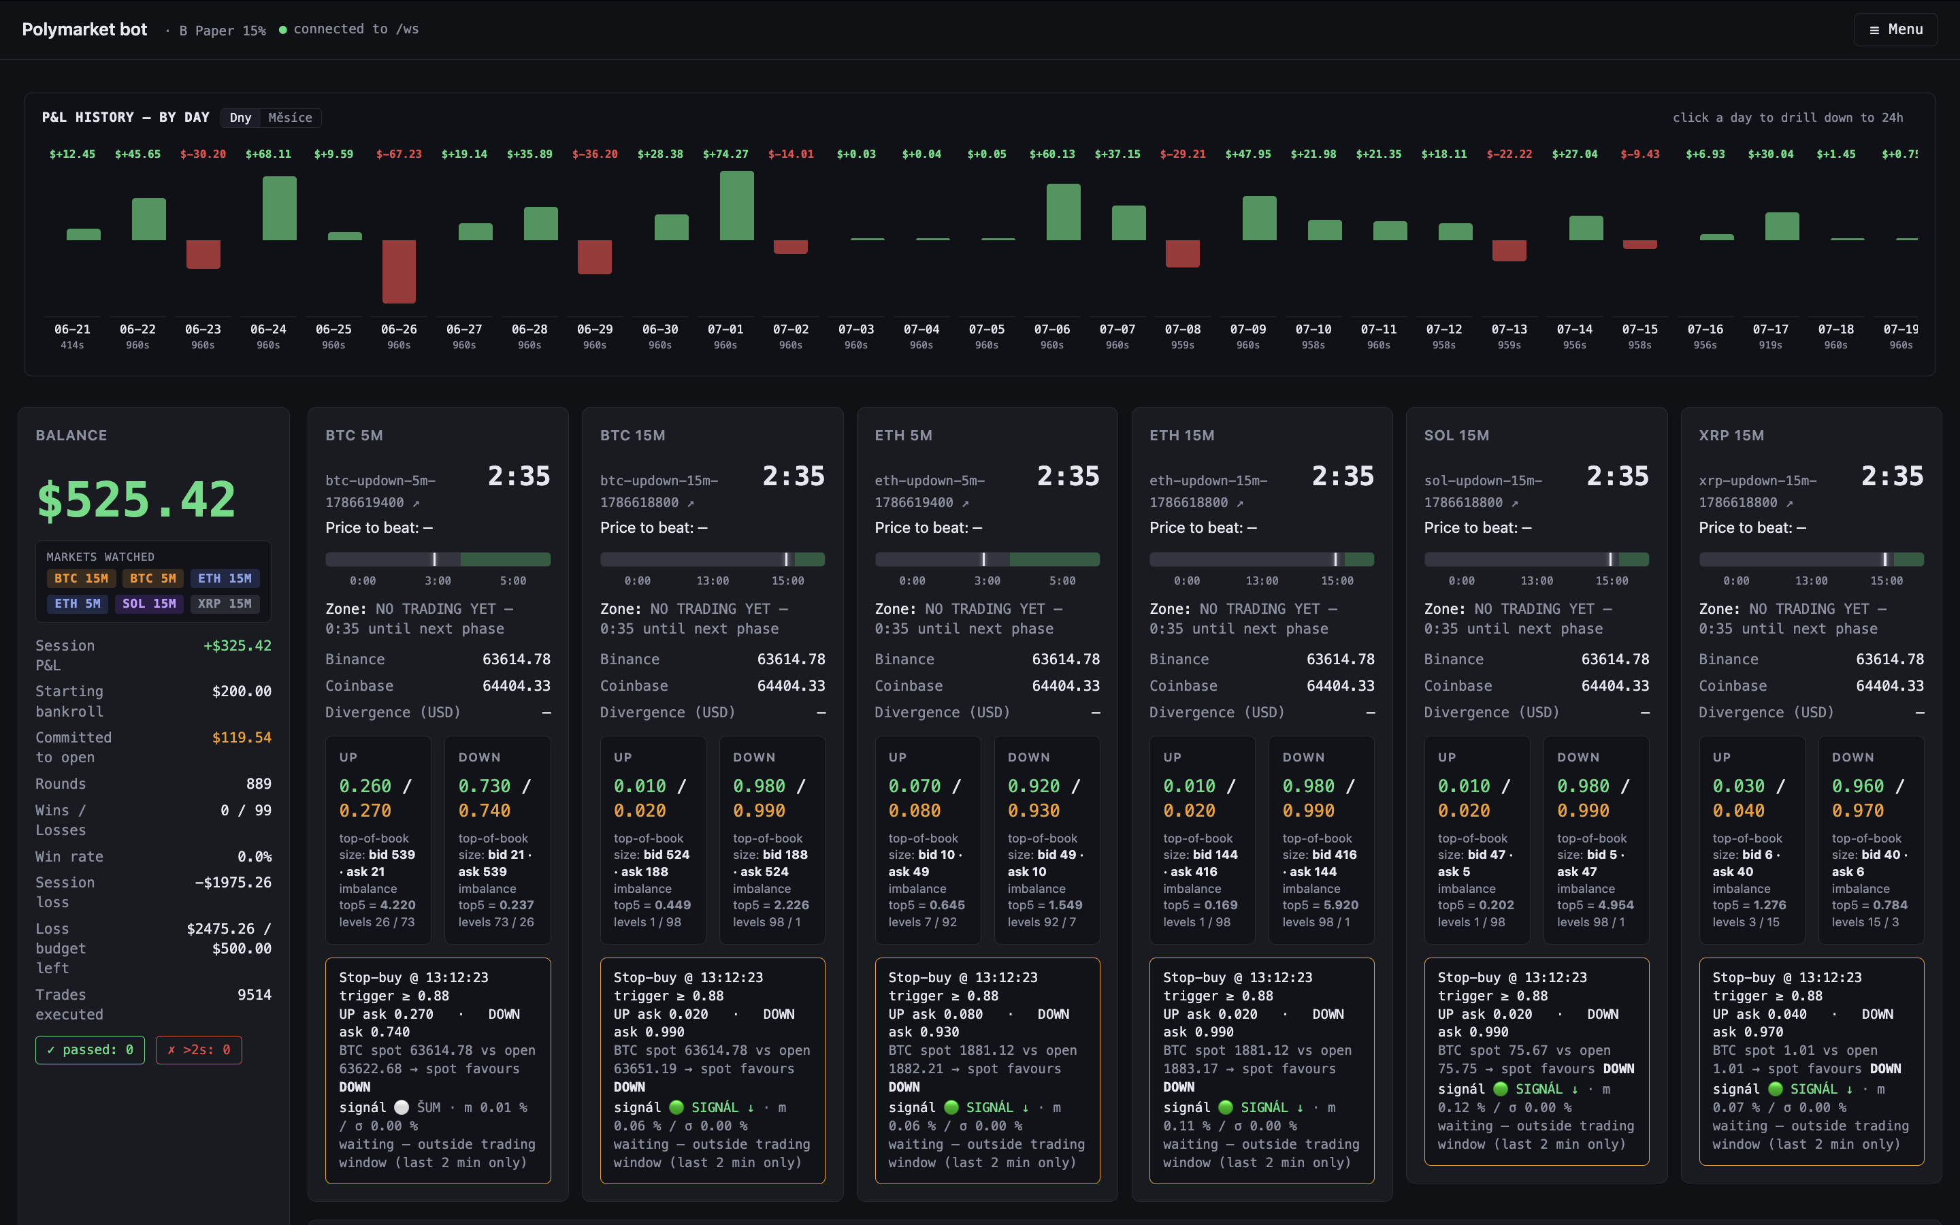Click the BTC 5M stop-buy log box
The height and width of the screenshot is (1225, 1960).
coord(438,1071)
